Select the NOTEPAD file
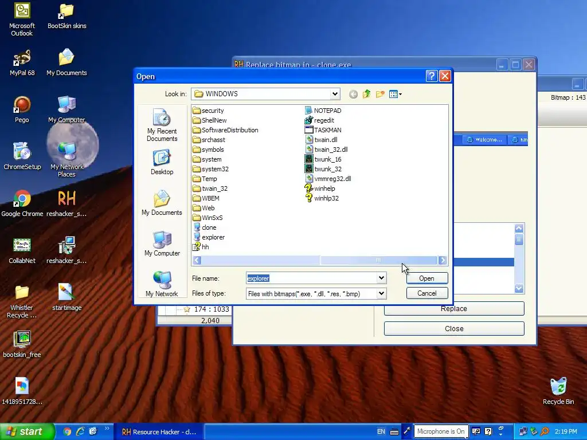The image size is (587, 440). 323,111
